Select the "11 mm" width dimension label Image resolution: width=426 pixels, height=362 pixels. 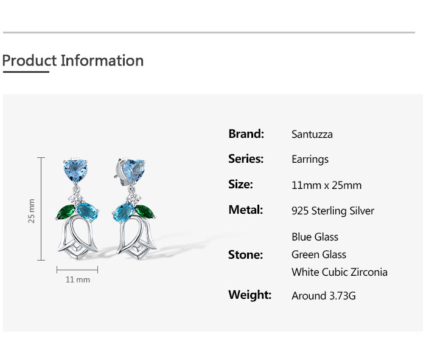[77, 280]
